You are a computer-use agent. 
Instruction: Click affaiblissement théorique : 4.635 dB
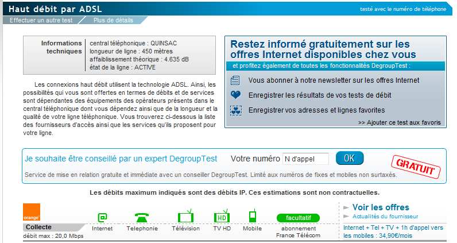[139, 59]
